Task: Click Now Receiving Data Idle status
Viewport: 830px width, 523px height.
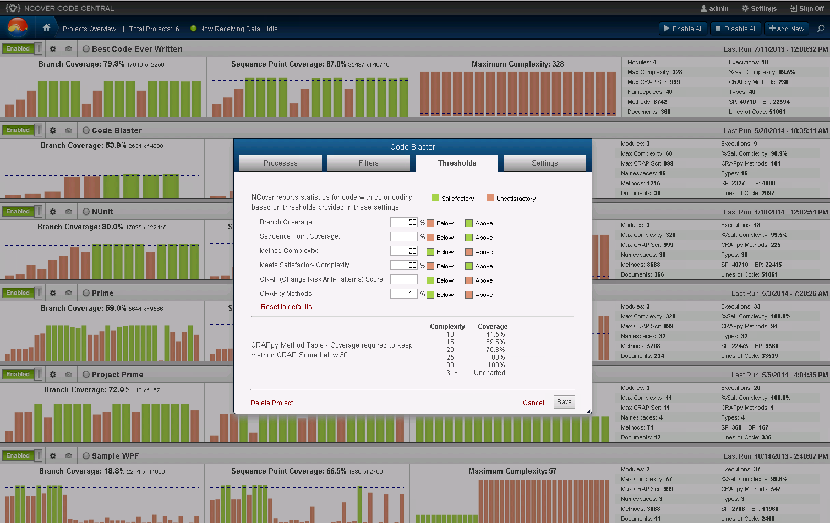Action: pos(234,29)
